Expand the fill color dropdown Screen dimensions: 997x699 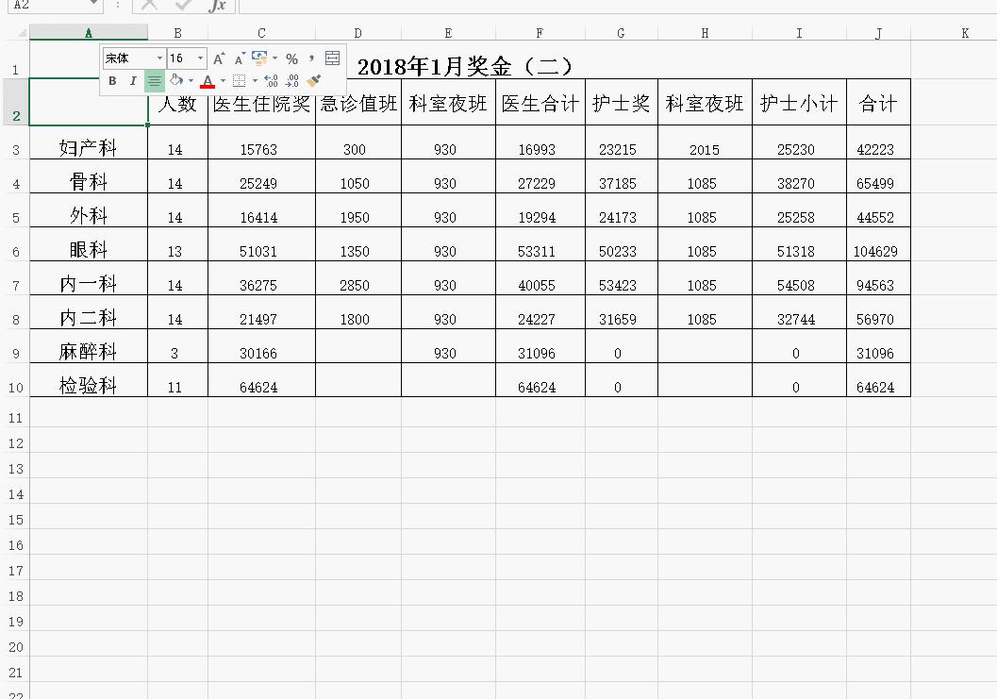(x=191, y=81)
